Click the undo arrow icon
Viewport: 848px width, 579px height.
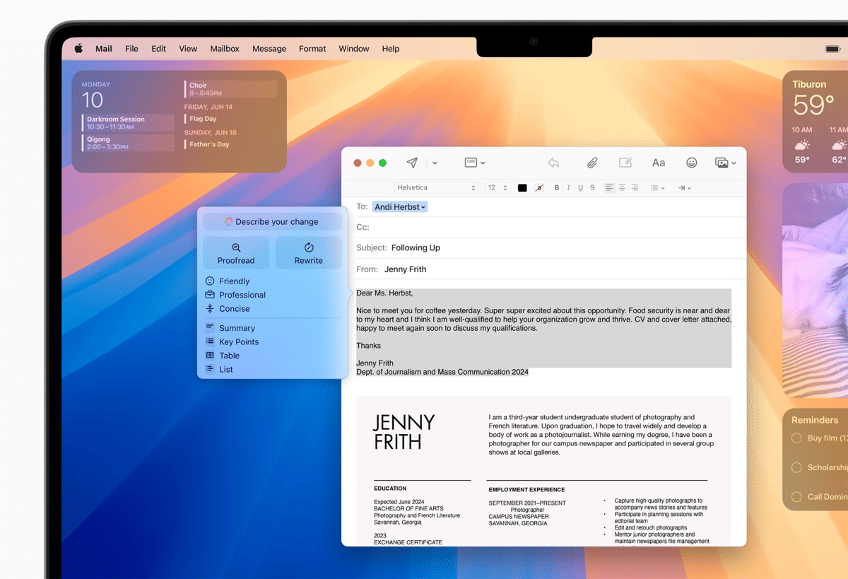click(x=554, y=162)
